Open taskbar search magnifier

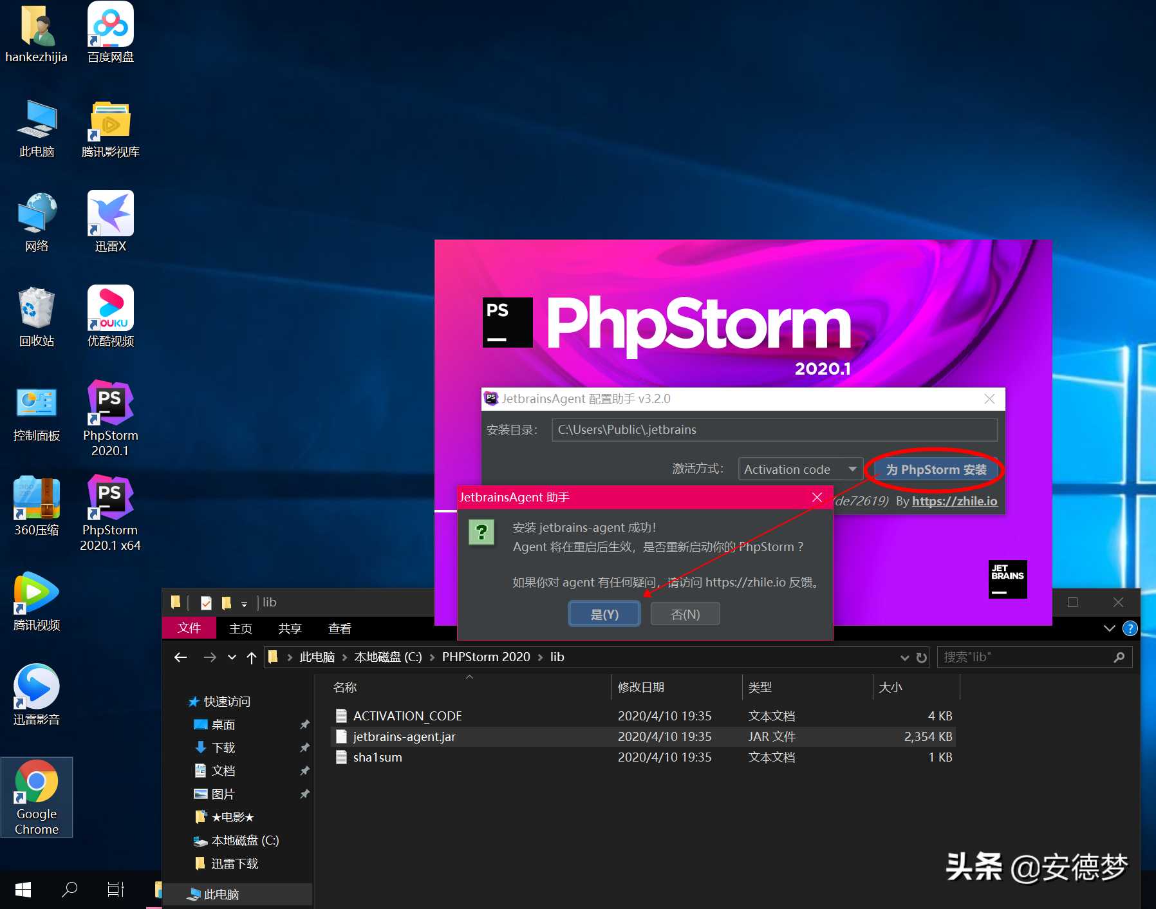click(x=70, y=890)
